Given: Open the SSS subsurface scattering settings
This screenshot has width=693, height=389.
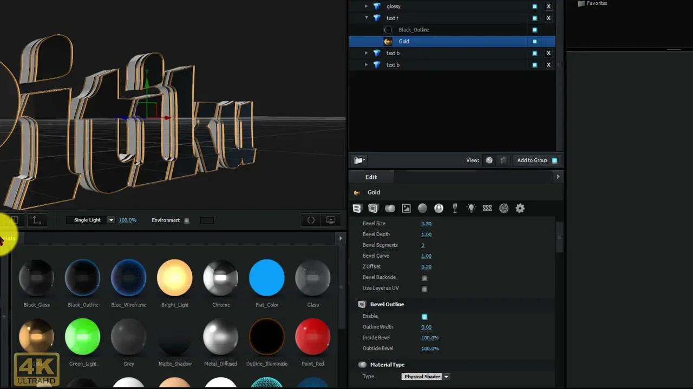Looking at the screenshot, I should (487, 208).
